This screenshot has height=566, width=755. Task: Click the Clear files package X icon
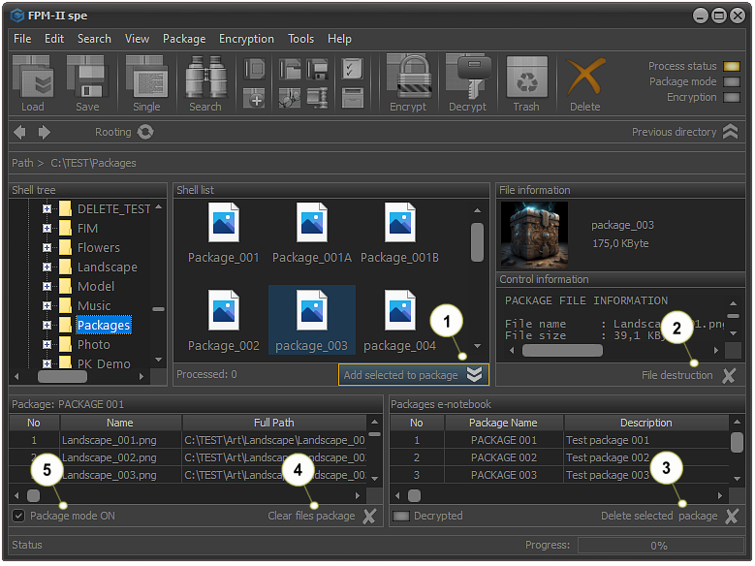369,516
